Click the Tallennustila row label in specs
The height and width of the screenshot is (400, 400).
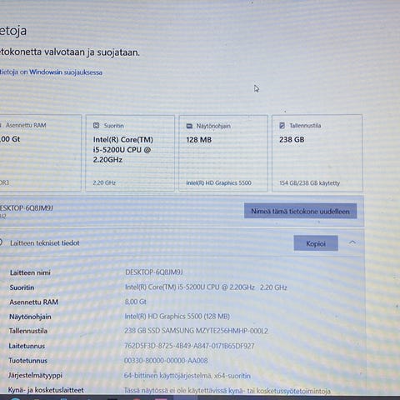click(x=28, y=331)
